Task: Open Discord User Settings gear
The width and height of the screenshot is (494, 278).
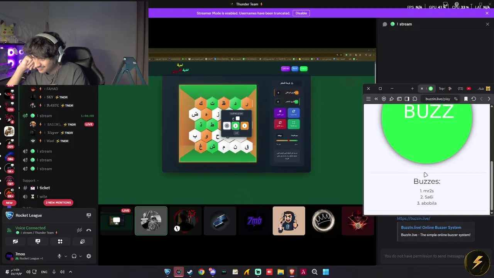Action: click(89, 256)
